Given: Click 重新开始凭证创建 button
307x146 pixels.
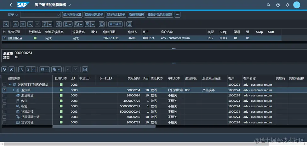Looking at the screenshot, I should pyautogui.click(x=160, y=15).
